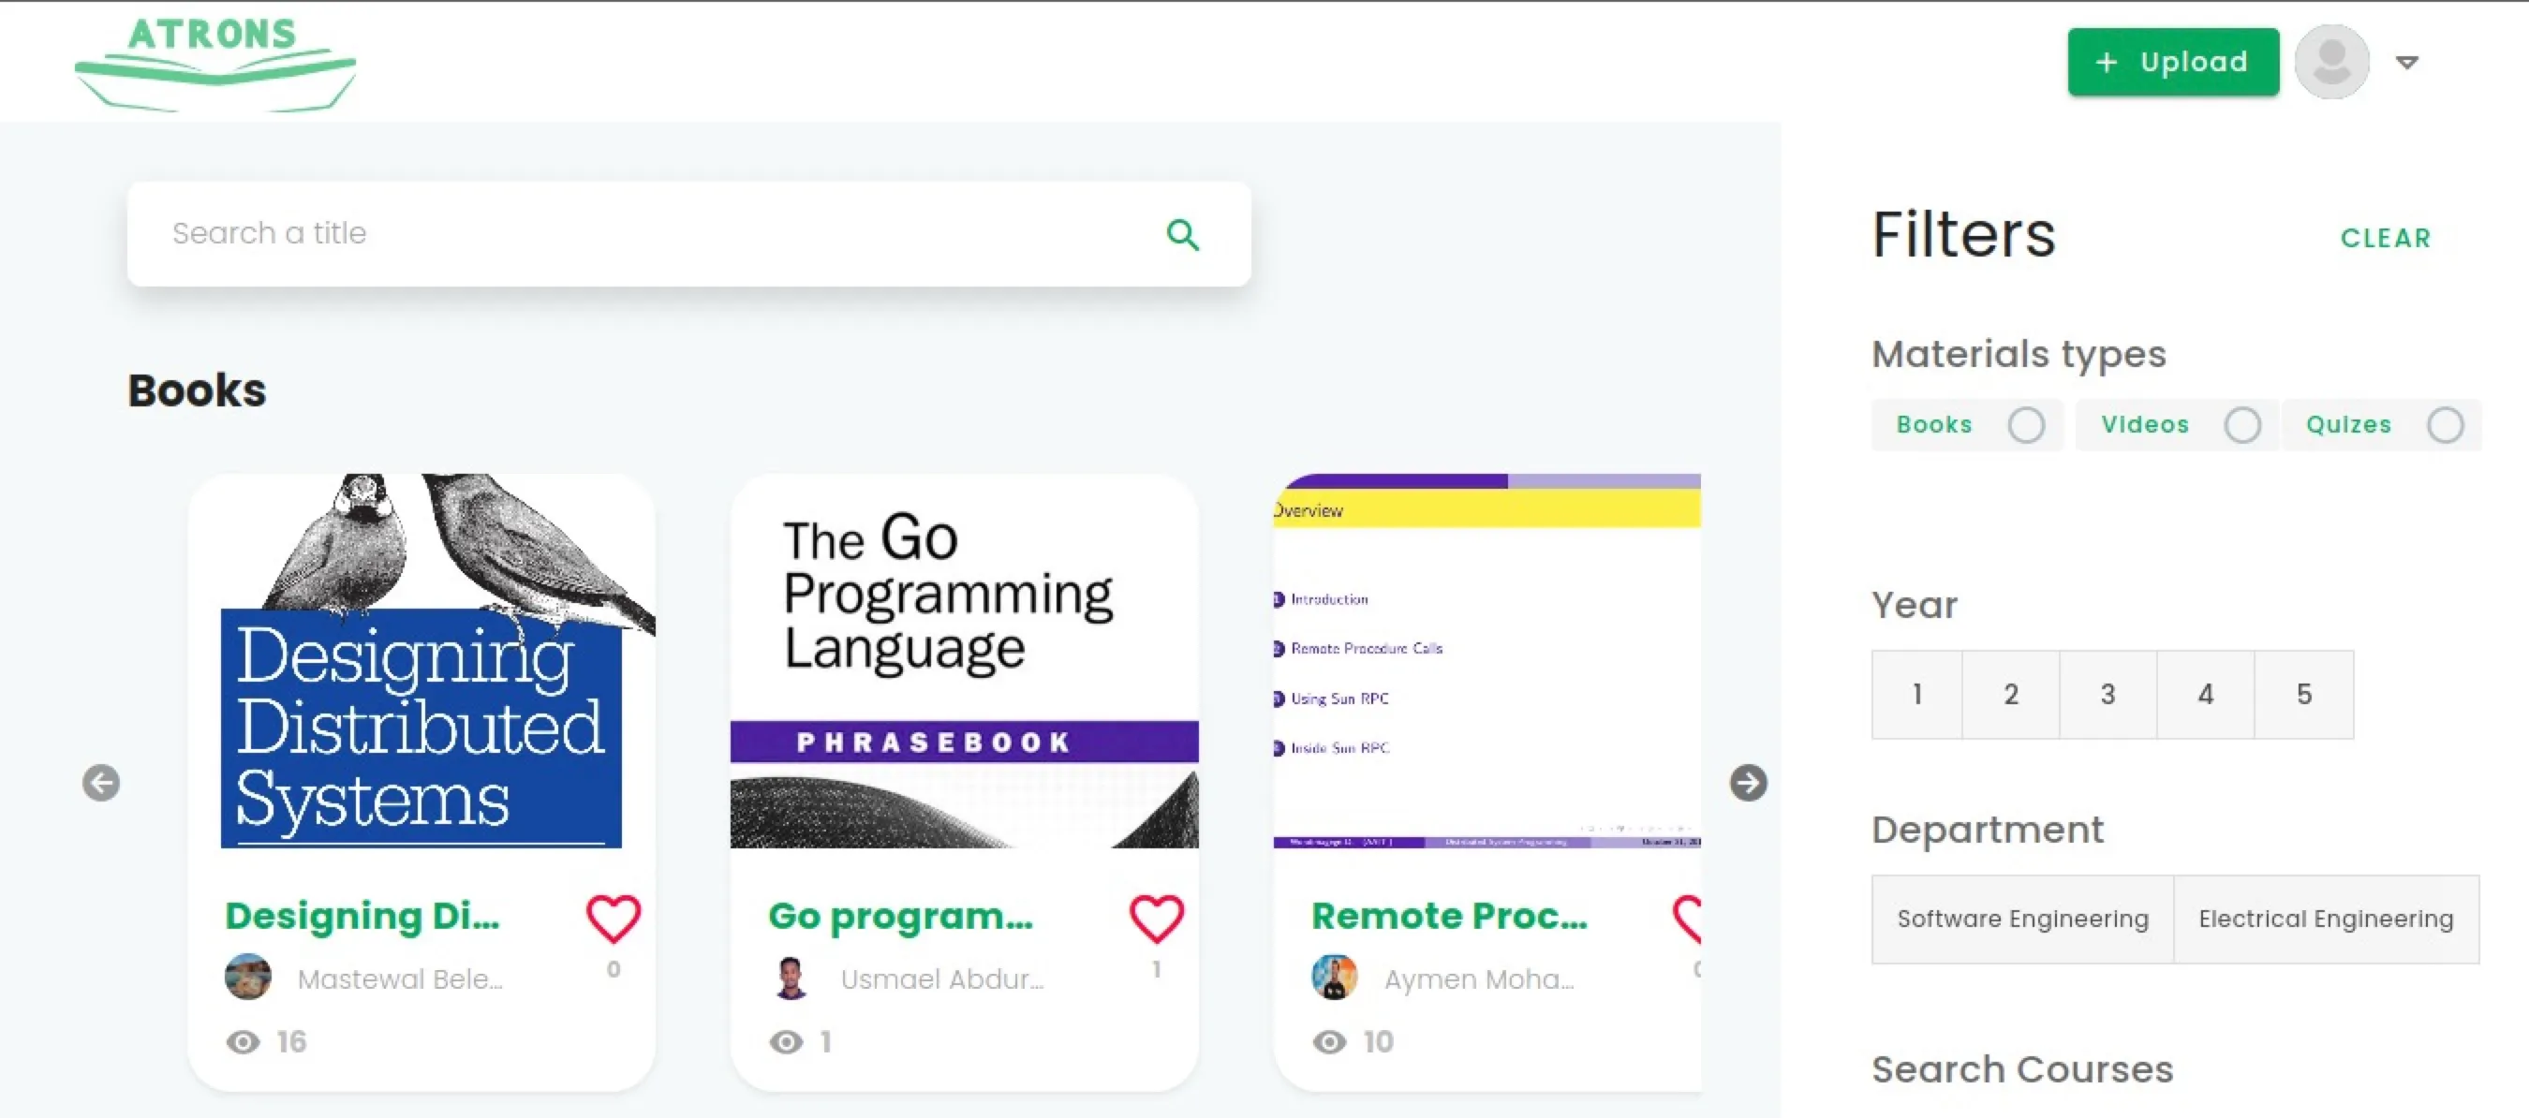The width and height of the screenshot is (2529, 1118).
Task: Filter by Software Engineering department
Action: tap(2022, 919)
